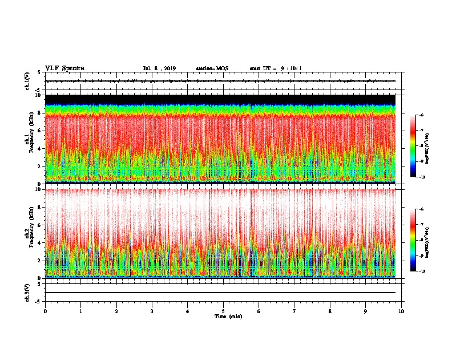Image resolution: width=452 pixels, height=349 pixels.
Task: Click the "1" tick on Time axis
Action: pyautogui.click(x=80, y=311)
